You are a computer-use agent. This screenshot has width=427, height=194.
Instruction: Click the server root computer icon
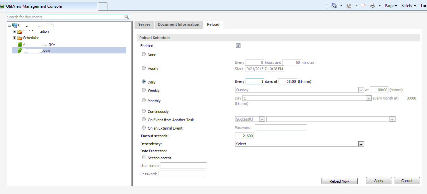[x=15, y=25]
